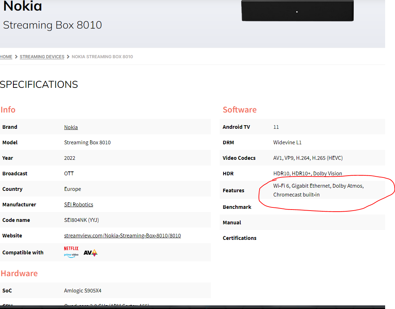Open the SEI Robotics manufacturer link
Image resolution: width=395 pixels, height=309 pixels.
pyautogui.click(x=79, y=204)
